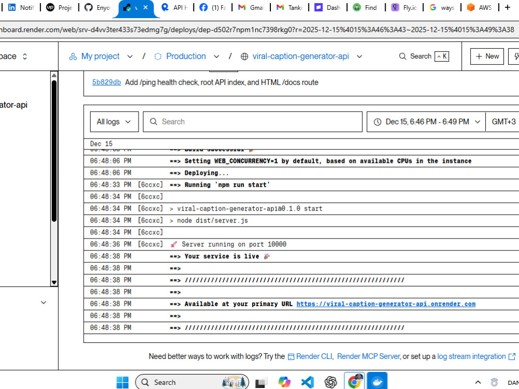519x389 pixels.
Task: Open Docker Desktop from the taskbar
Action: 377,381
